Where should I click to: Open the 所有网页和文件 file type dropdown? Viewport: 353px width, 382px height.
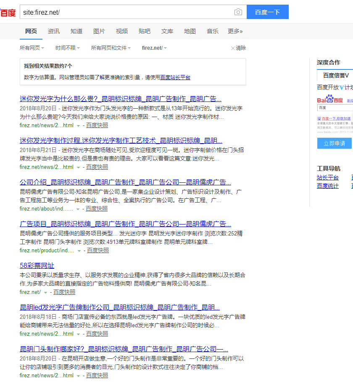coord(111,48)
